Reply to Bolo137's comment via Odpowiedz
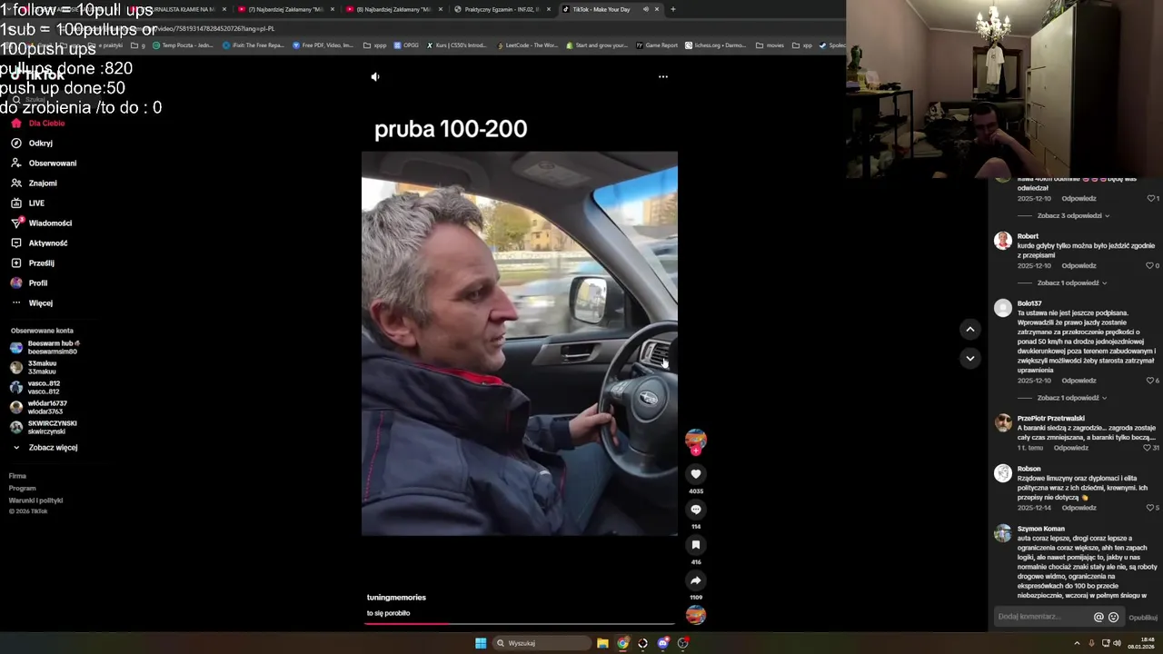Screen dimensions: 1163x654 point(1079,381)
